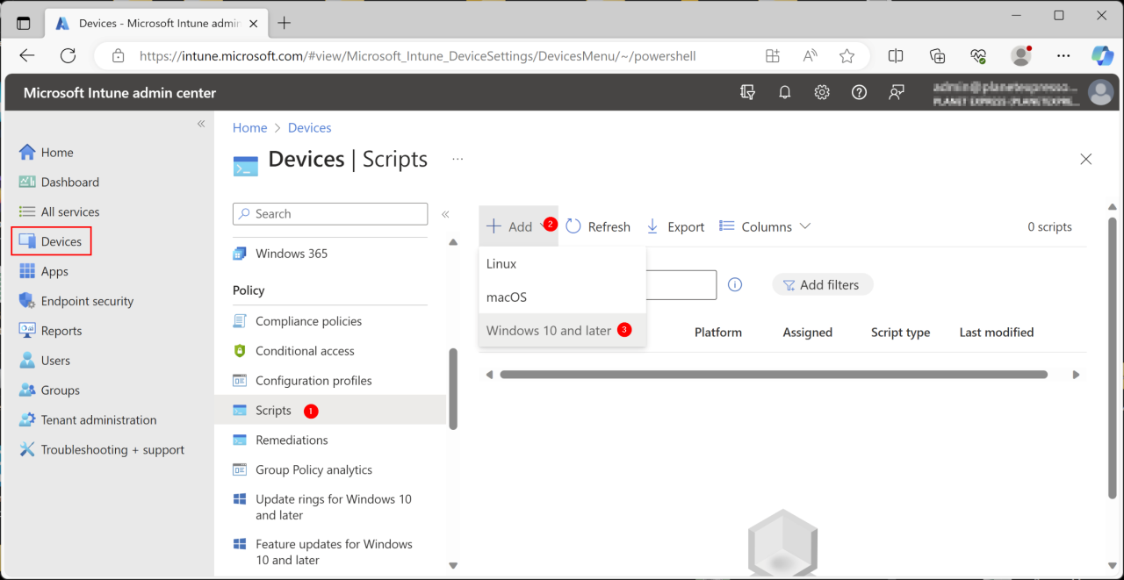Open the Columns dropdown
Viewport: 1124px width, 580px height.
click(x=765, y=226)
